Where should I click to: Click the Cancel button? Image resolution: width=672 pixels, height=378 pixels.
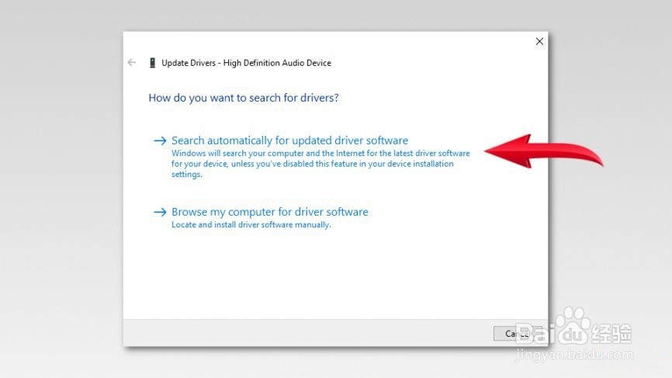(x=518, y=334)
